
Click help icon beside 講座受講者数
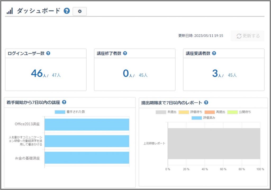(x=214, y=53)
